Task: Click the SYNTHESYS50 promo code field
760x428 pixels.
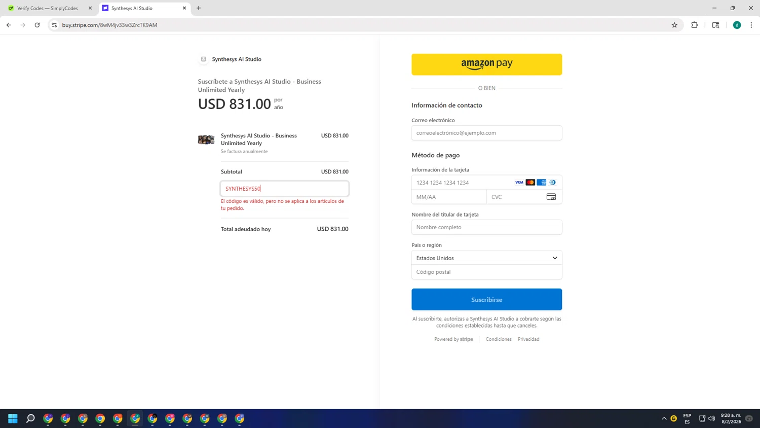Action: 284,189
